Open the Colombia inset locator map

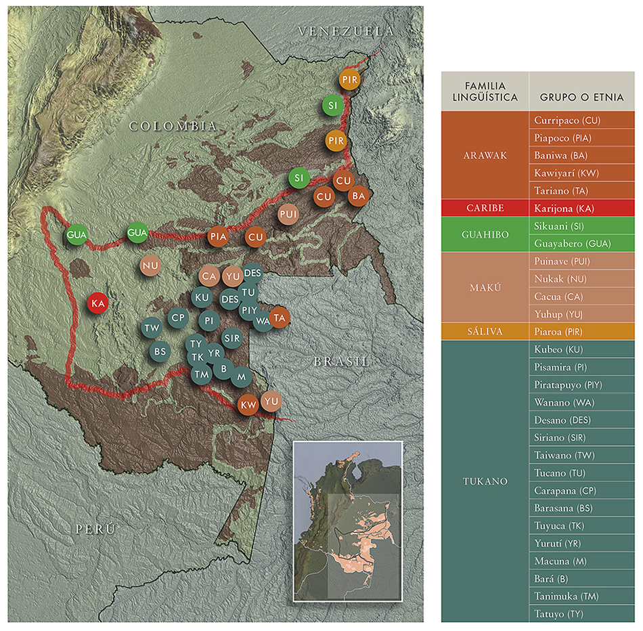(x=347, y=521)
